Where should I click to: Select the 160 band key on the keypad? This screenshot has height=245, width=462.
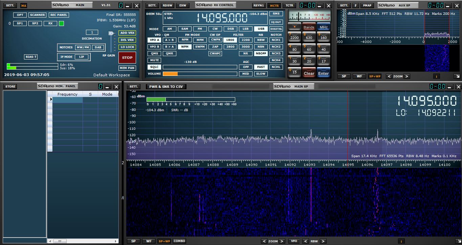(x=323, y=36)
